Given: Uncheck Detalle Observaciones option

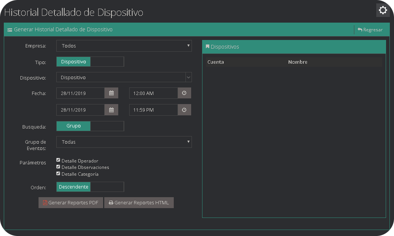Looking at the screenshot, I should tap(58, 166).
